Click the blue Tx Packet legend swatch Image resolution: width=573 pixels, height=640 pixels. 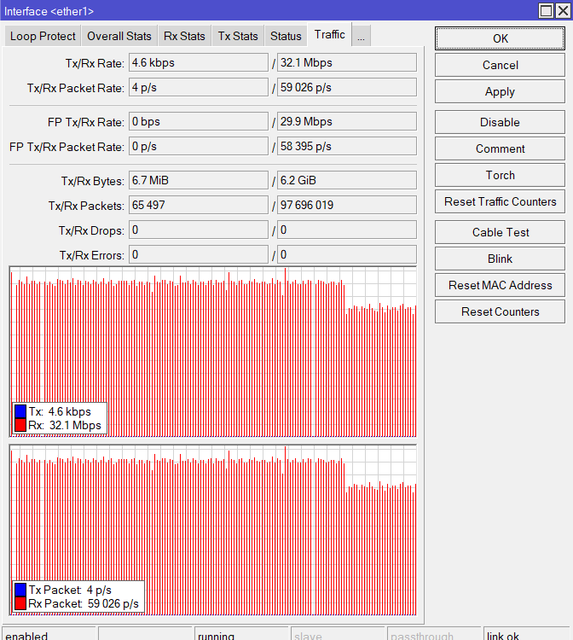coord(20,590)
